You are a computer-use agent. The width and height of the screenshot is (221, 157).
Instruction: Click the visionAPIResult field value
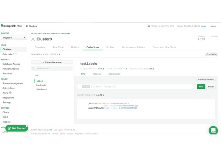coord(121,108)
